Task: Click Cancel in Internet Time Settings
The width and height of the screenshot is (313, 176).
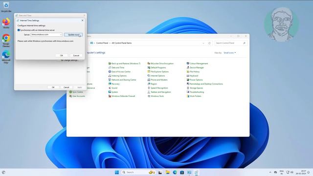Action: point(76,55)
